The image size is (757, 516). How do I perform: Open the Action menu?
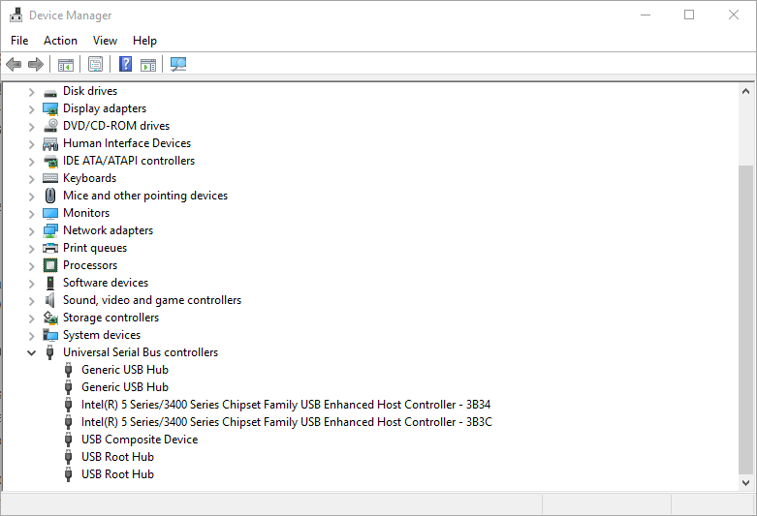pos(60,41)
